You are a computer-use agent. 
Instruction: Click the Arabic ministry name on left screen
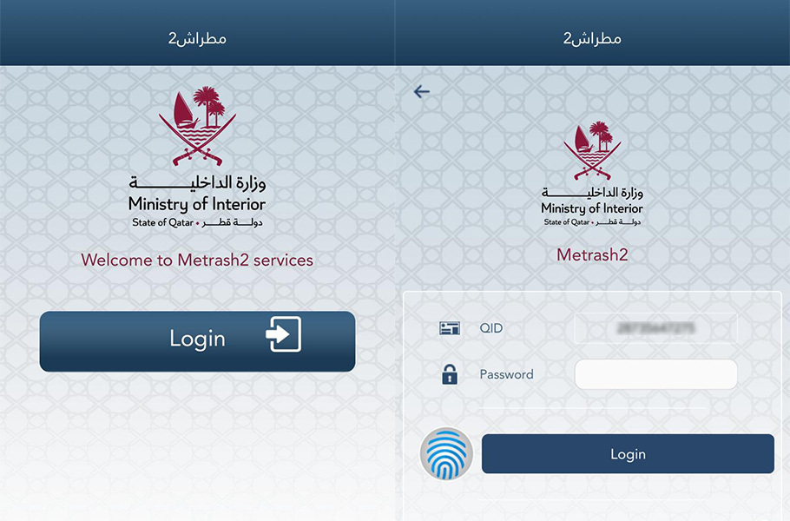click(x=198, y=182)
